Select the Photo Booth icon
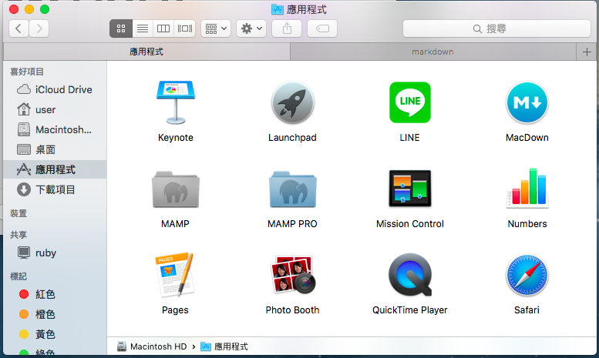This screenshot has width=599, height=358. click(293, 275)
